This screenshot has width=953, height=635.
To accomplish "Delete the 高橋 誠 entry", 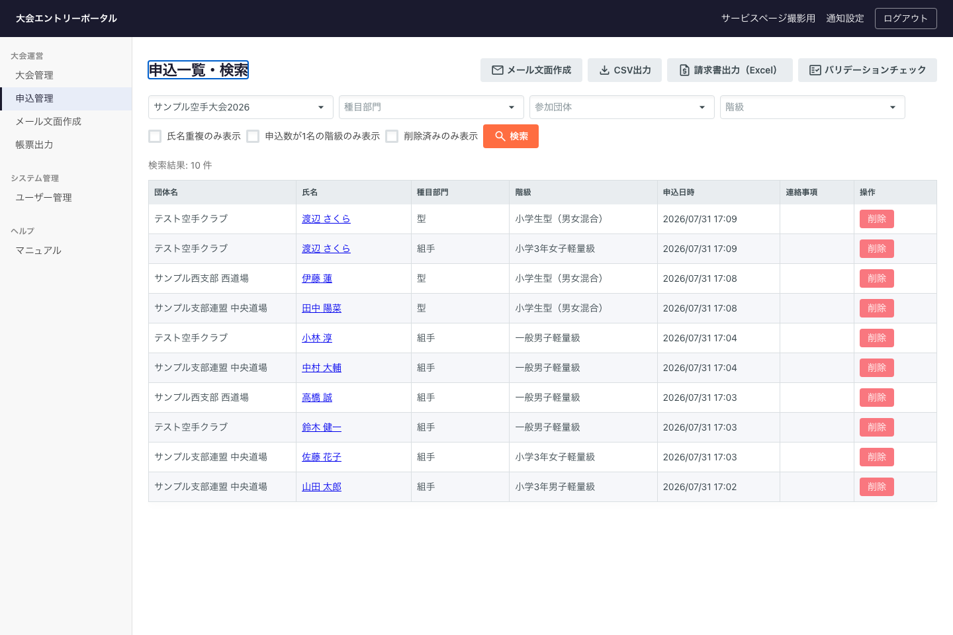I will coord(877,398).
